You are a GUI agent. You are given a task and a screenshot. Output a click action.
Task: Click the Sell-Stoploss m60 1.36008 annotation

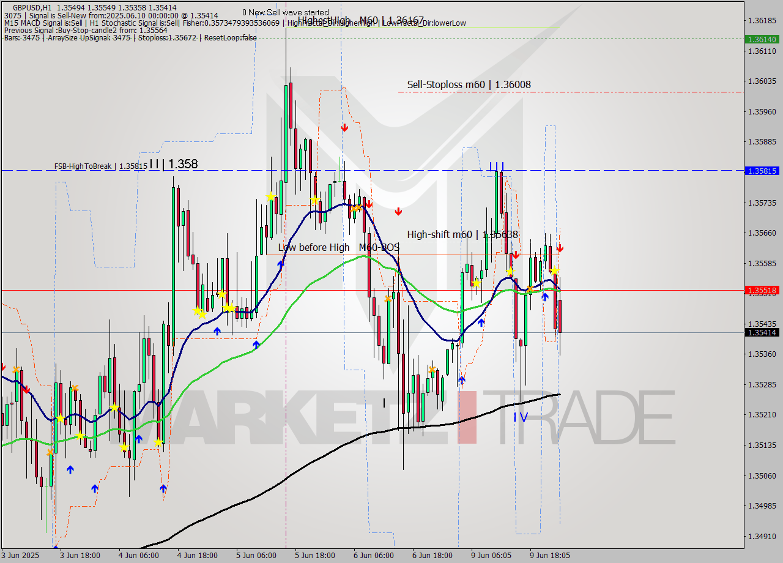pos(469,84)
